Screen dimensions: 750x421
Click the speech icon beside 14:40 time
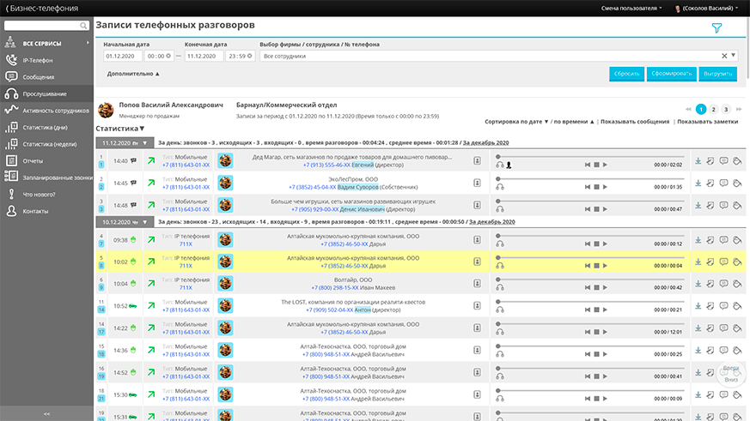(x=133, y=161)
